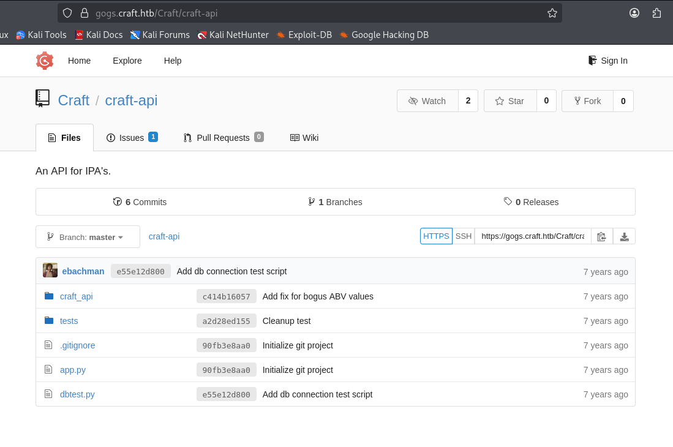Expand the Branch: master dropdown
This screenshot has height=447, width=673.
88,237
